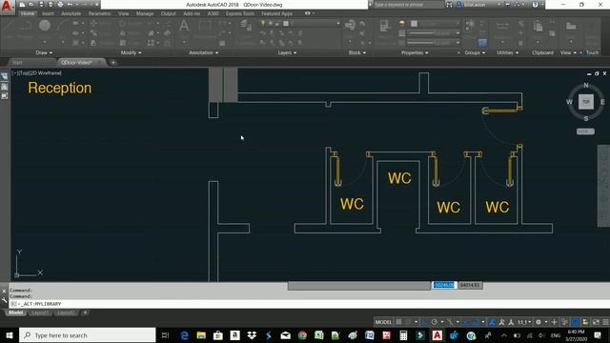Expand the Modify panel dropdown
610x343 pixels.
click(132, 52)
